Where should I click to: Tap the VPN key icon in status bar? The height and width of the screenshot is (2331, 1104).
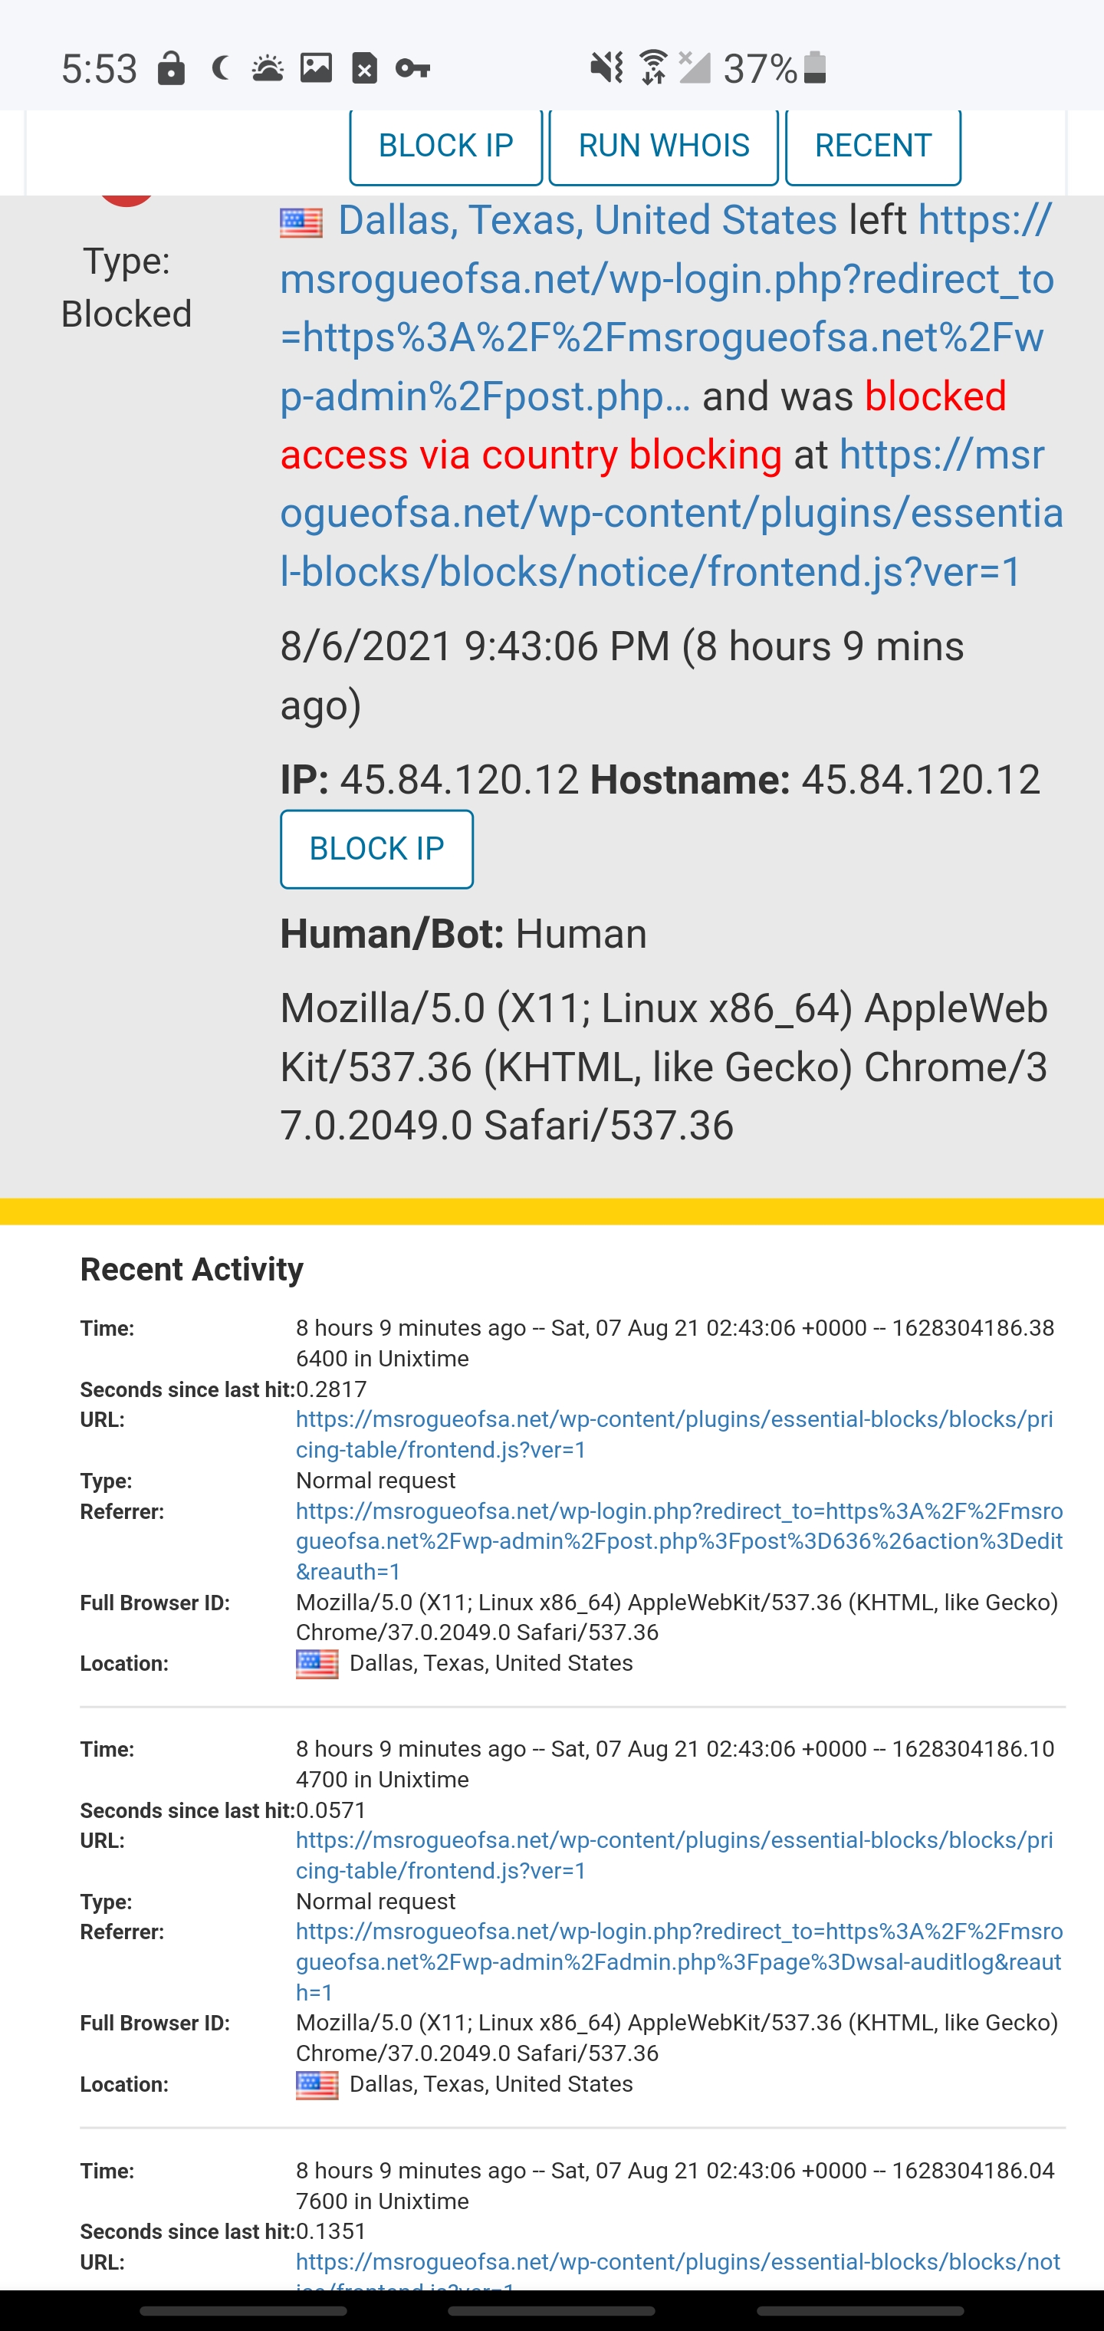(412, 68)
